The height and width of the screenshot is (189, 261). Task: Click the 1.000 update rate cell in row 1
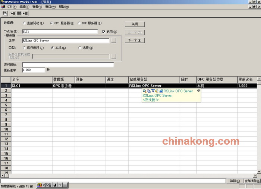(x=247, y=86)
